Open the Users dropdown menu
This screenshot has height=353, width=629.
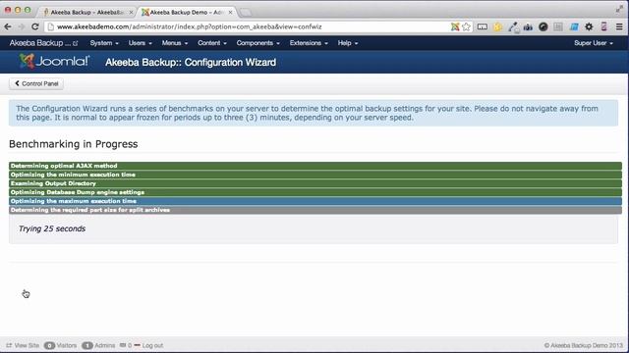pos(140,43)
